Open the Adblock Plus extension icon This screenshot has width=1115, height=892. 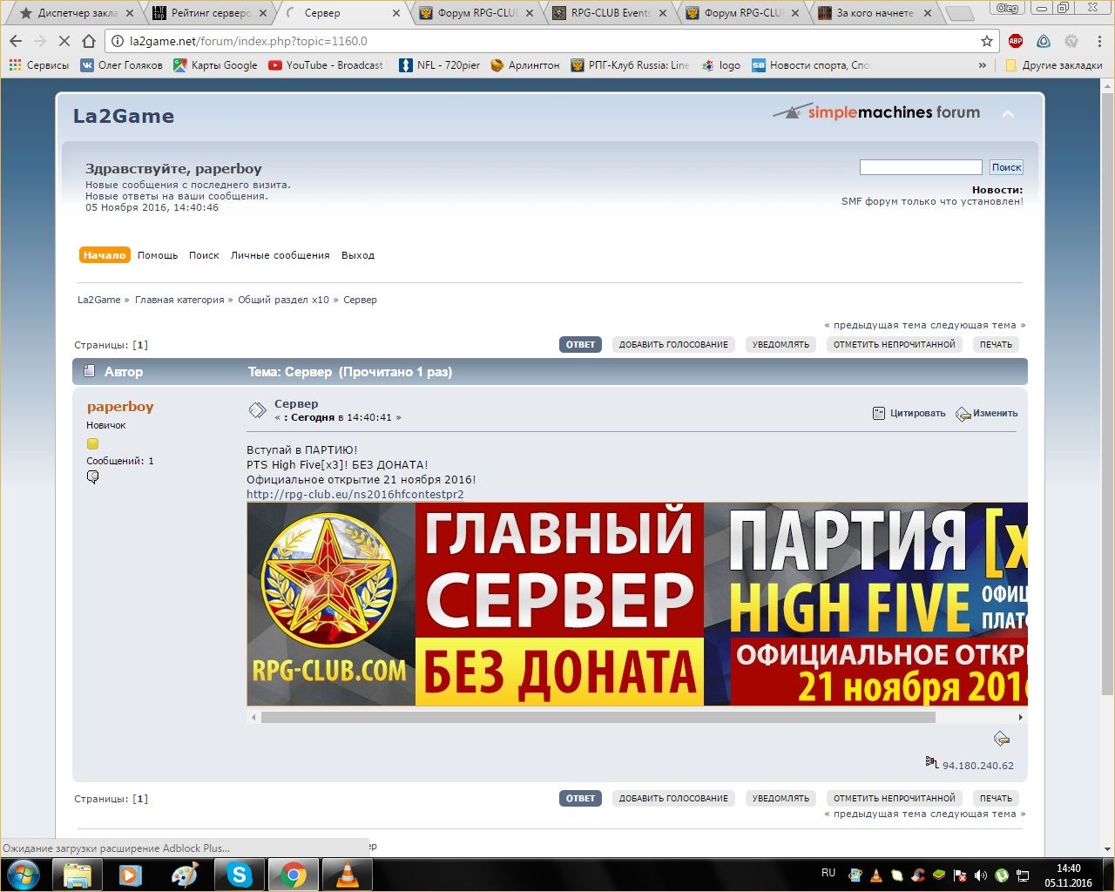click(x=1016, y=41)
